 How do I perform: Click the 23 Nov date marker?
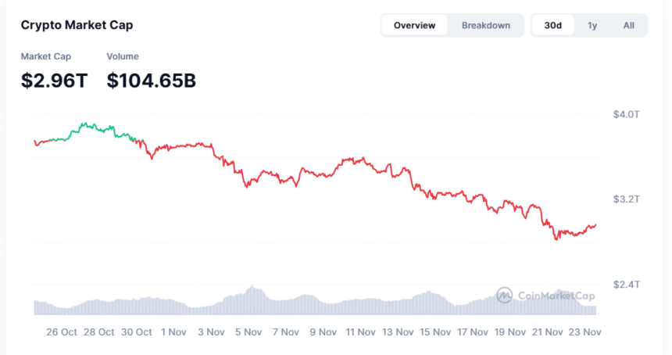(x=584, y=332)
